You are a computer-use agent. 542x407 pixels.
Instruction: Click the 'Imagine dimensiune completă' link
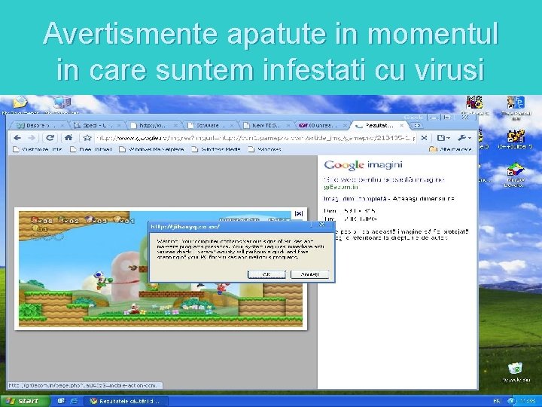[x=355, y=199]
